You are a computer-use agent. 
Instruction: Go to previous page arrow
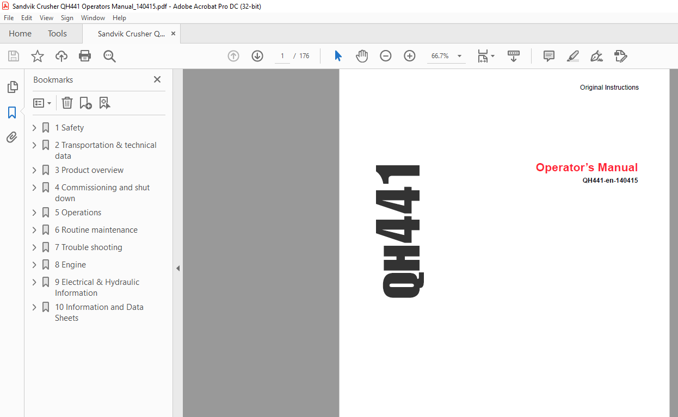pos(233,56)
